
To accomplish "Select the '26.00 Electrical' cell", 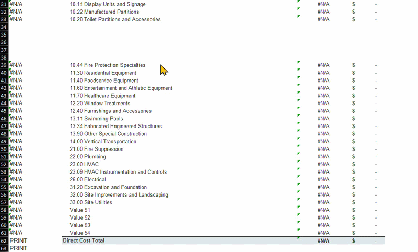I will click(88, 179).
